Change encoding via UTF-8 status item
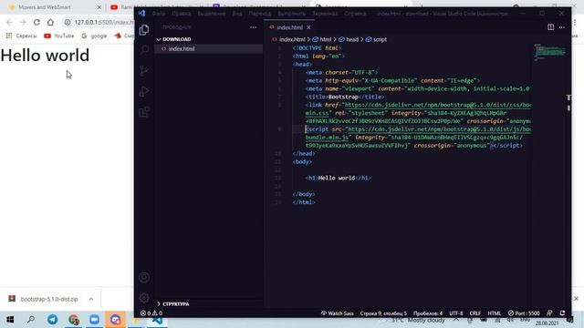The height and width of the screenshot is (328, 584). (x=456, y=313)
